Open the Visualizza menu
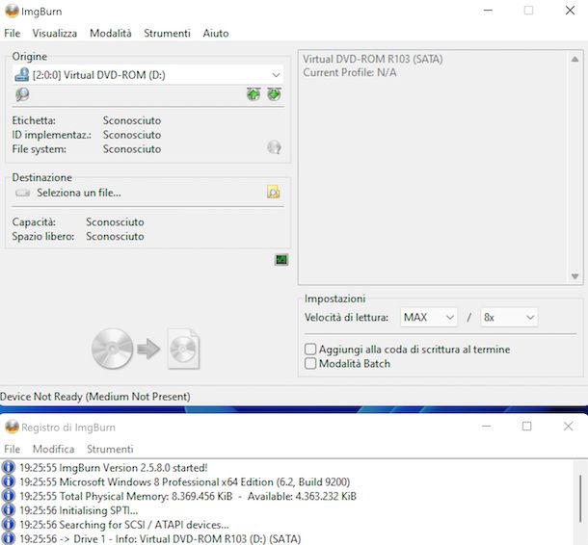588x545 pixels. [54, 34]
